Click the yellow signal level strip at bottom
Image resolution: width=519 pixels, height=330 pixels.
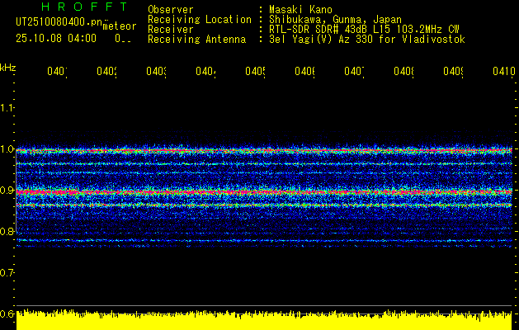[x=264, y=322]
